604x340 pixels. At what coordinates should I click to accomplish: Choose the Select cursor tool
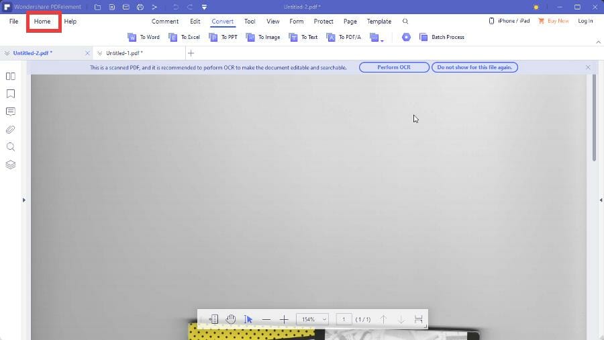[248, 319]
